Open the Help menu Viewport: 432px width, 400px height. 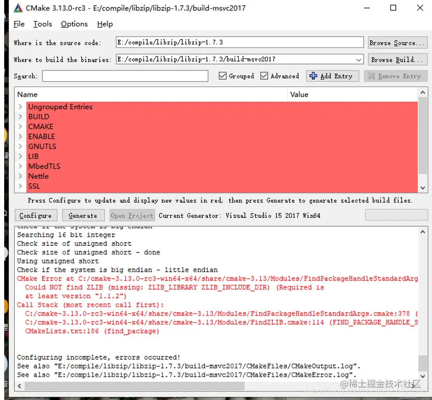coord(105,24)
